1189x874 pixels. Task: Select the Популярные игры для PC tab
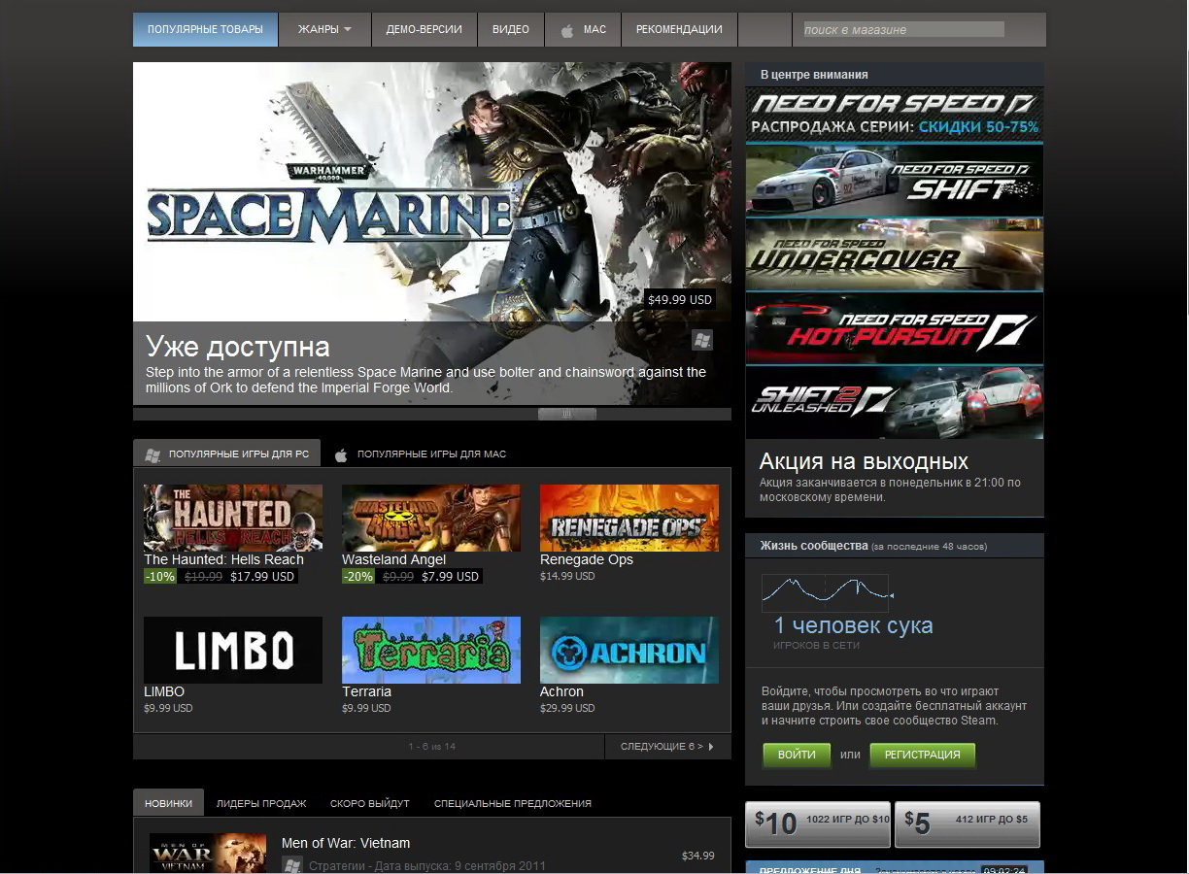(227, 454)
